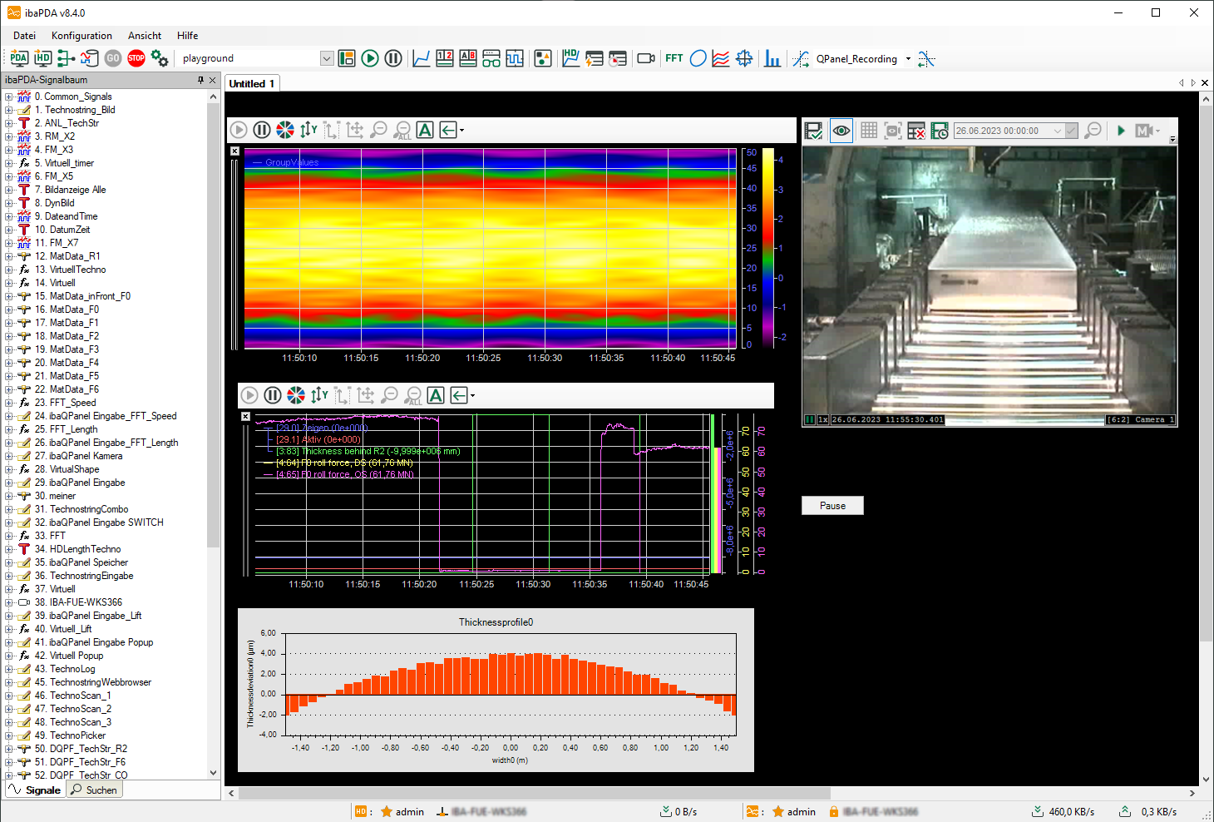Click the red STOP acquisition icon
This screenshot has width=1214, height=822.
pos(136,58)
